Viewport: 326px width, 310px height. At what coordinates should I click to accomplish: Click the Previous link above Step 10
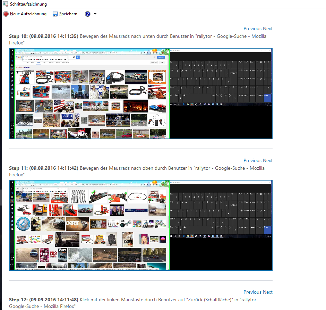252,28
